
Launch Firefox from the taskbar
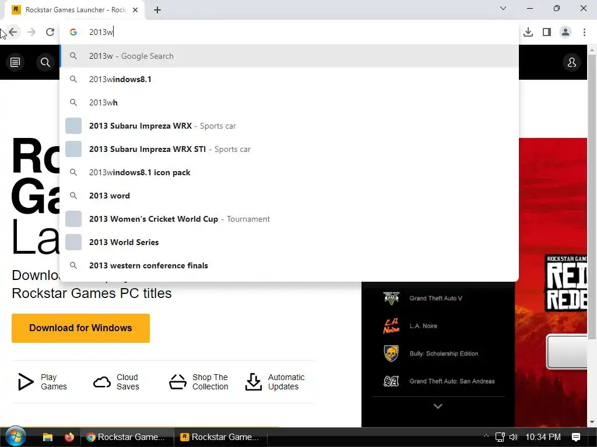pos(69,437)
